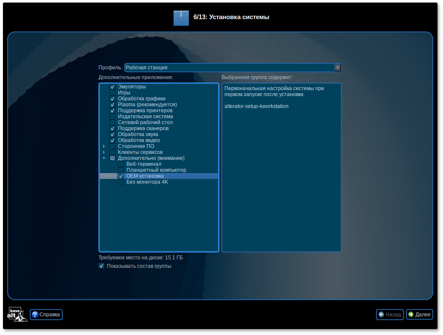Click the blue question mark help icon
Image resolution: width=443 pixels, height=335 pixels.
(35, 315)
